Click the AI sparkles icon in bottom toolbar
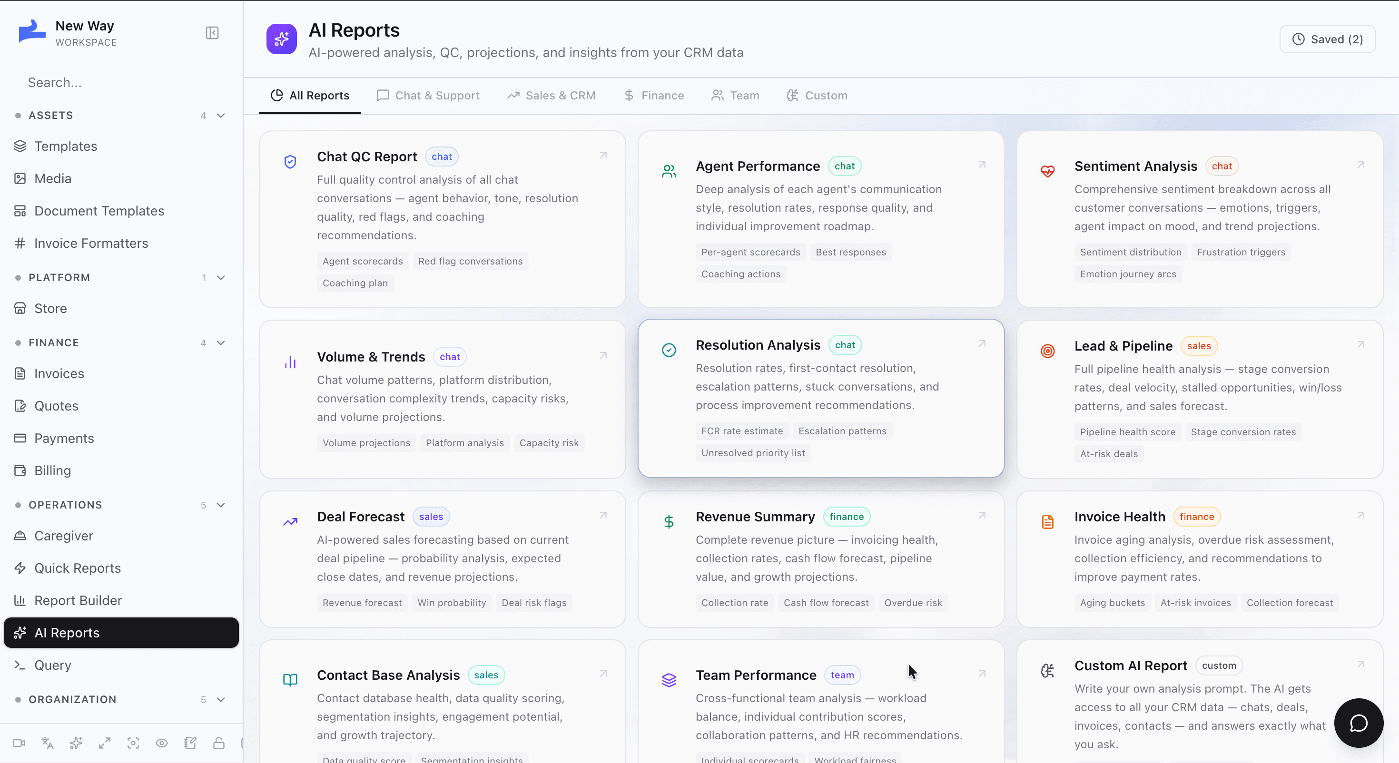This screenshot has height=763, width=1399. coord(76,743)
